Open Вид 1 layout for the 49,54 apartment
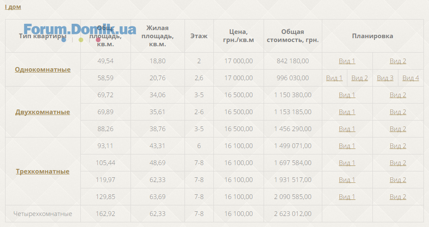429x227 pixels. pyautogui.click(x=347, y=61)
